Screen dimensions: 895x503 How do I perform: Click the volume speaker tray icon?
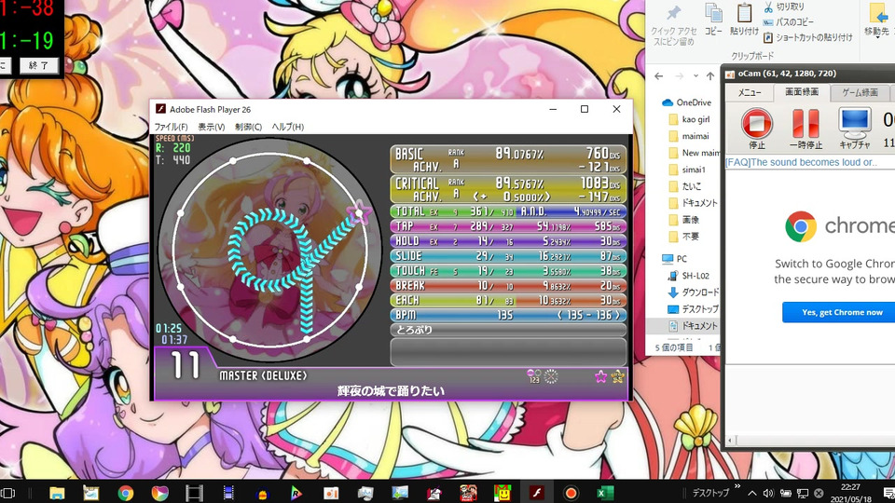(768, 493)
